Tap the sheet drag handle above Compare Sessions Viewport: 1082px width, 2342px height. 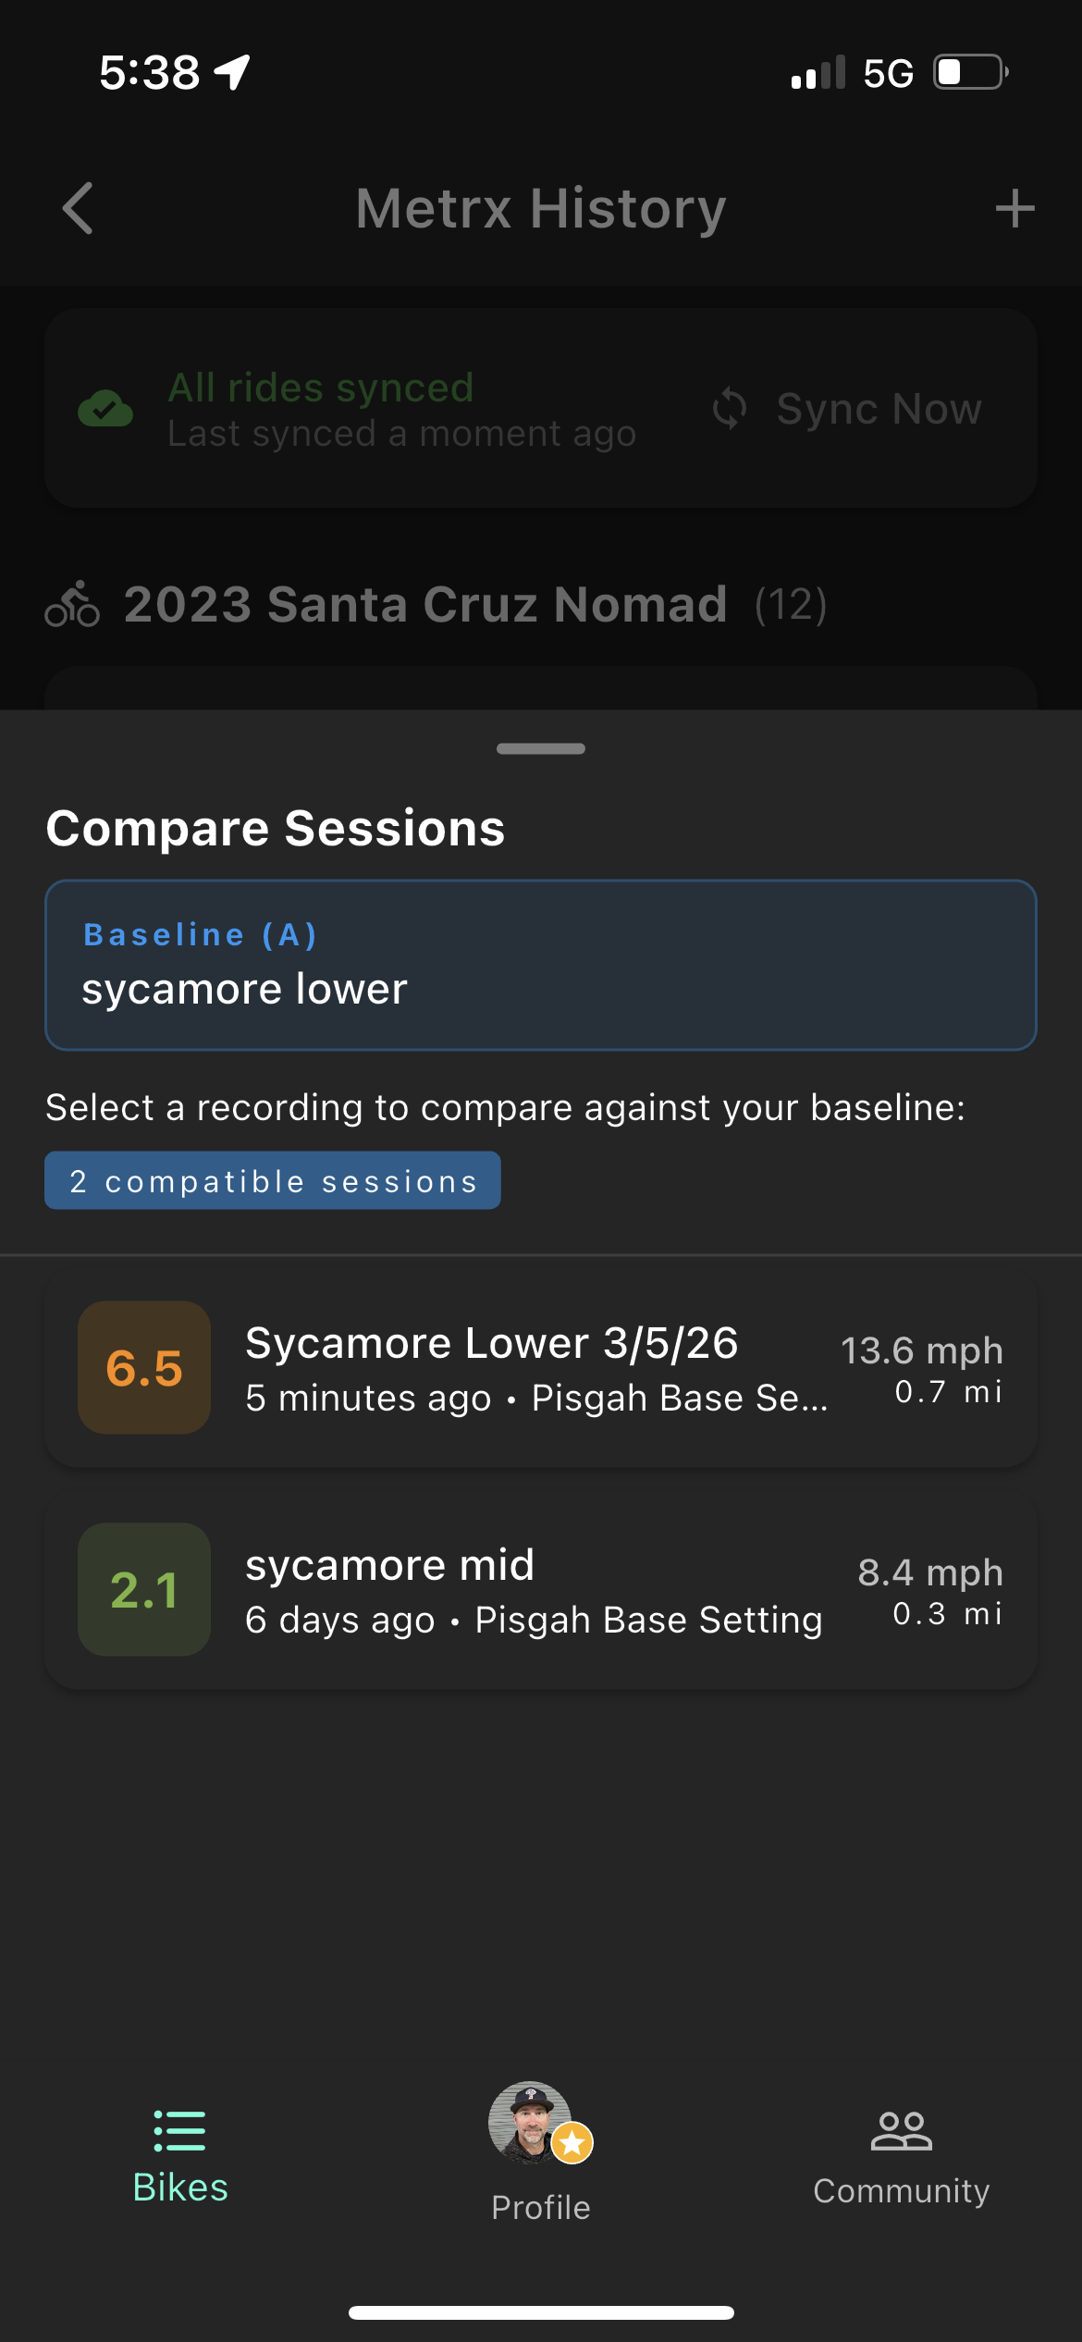tap(541, 748)
